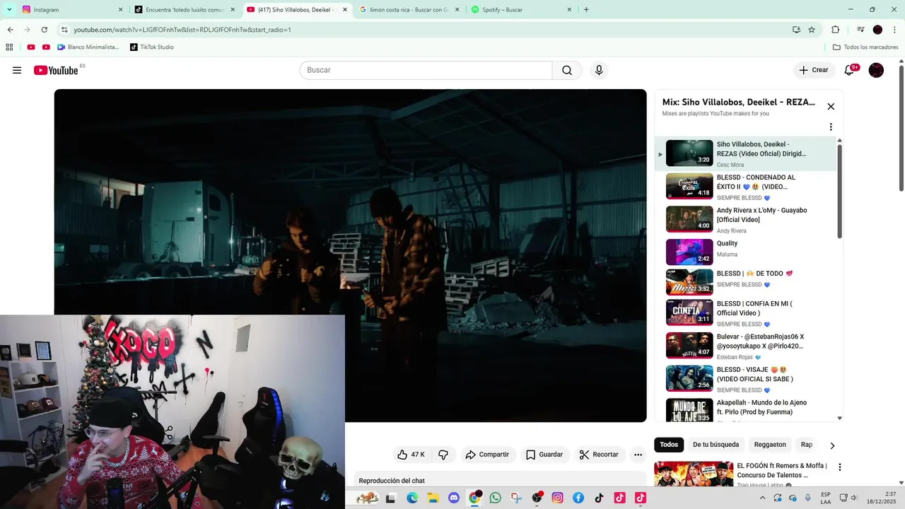This screenshot has height=509, width=905.
Task: Install/cast icon in address bar
Action: (796, 30)
